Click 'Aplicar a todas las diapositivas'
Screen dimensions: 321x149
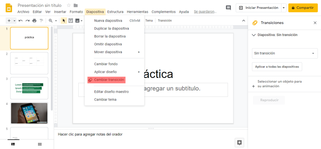click(x=277, y=67)
